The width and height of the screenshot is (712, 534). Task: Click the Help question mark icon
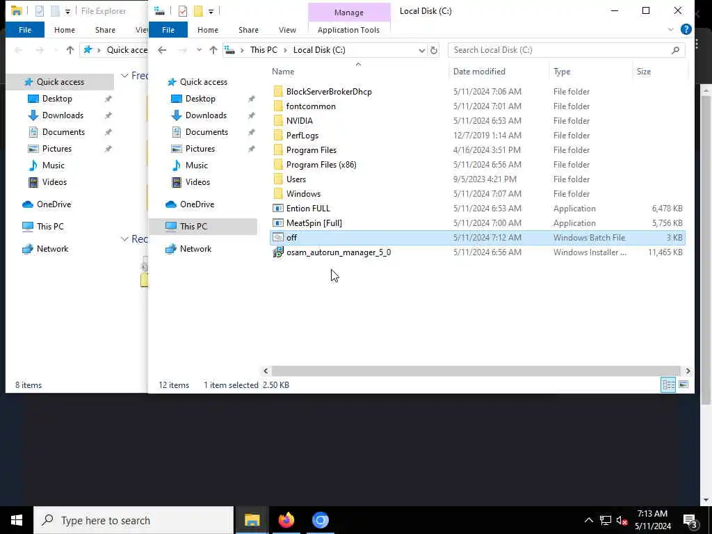coord(686,29)
